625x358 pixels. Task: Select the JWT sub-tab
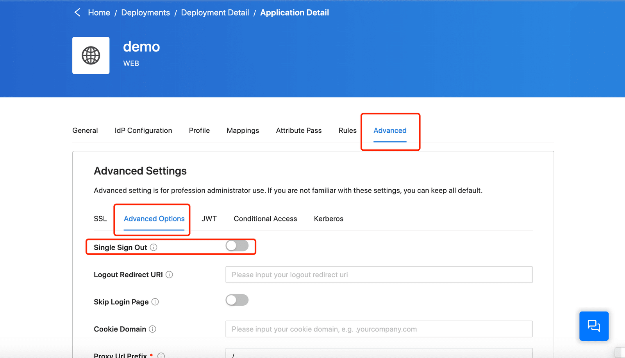pos(209,219)
